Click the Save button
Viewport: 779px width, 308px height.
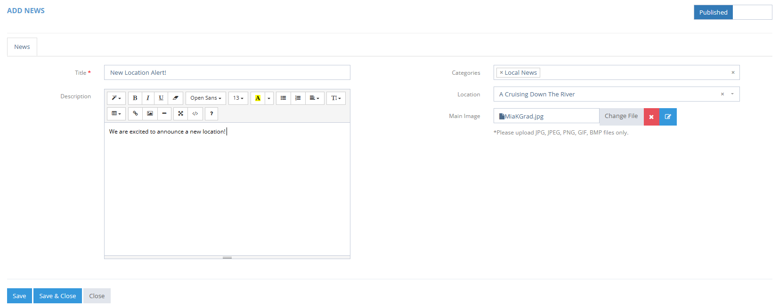[19, 296]
